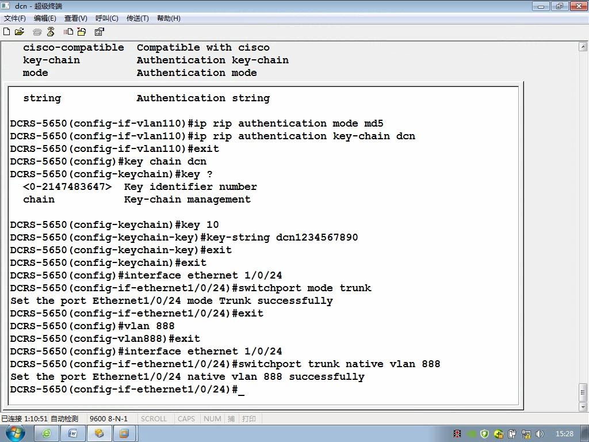Open the green shield security tray icon
The image size is (589, 442).
tap(484, 434)
